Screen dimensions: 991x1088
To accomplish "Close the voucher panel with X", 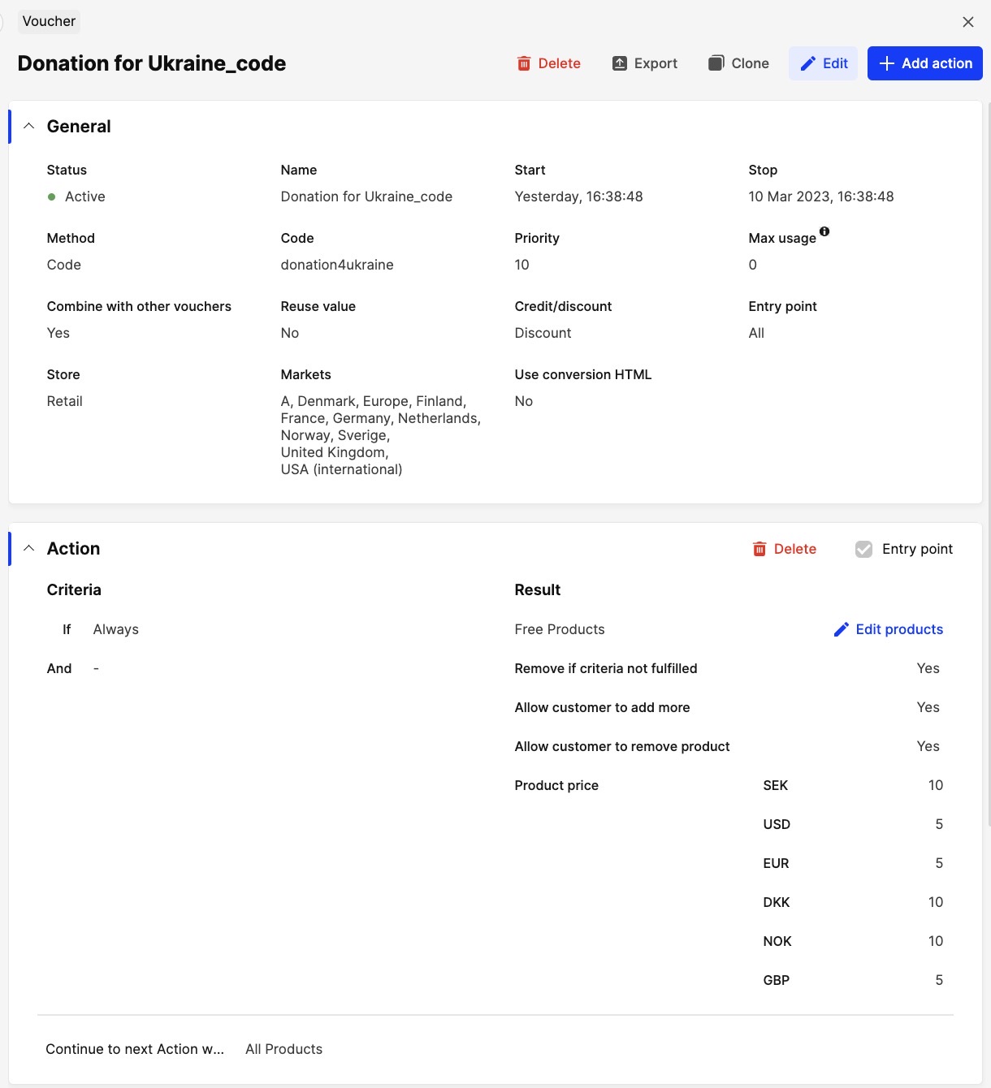I will click(967, 22).
